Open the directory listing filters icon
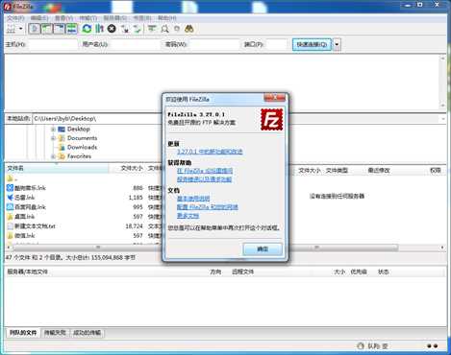The image size is (451, 355). point(152,29)
